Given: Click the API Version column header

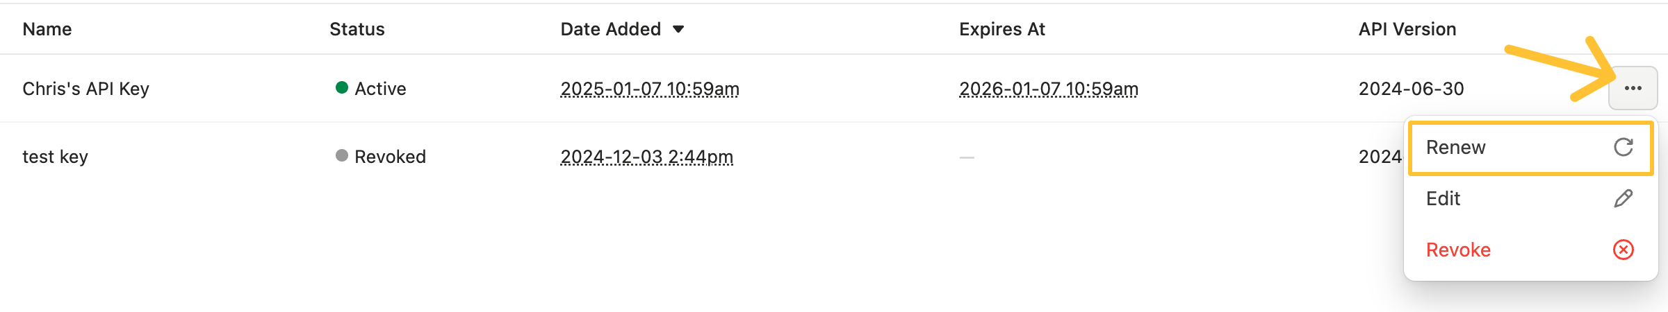Looking at the screenshot, I should point(1407,29).
